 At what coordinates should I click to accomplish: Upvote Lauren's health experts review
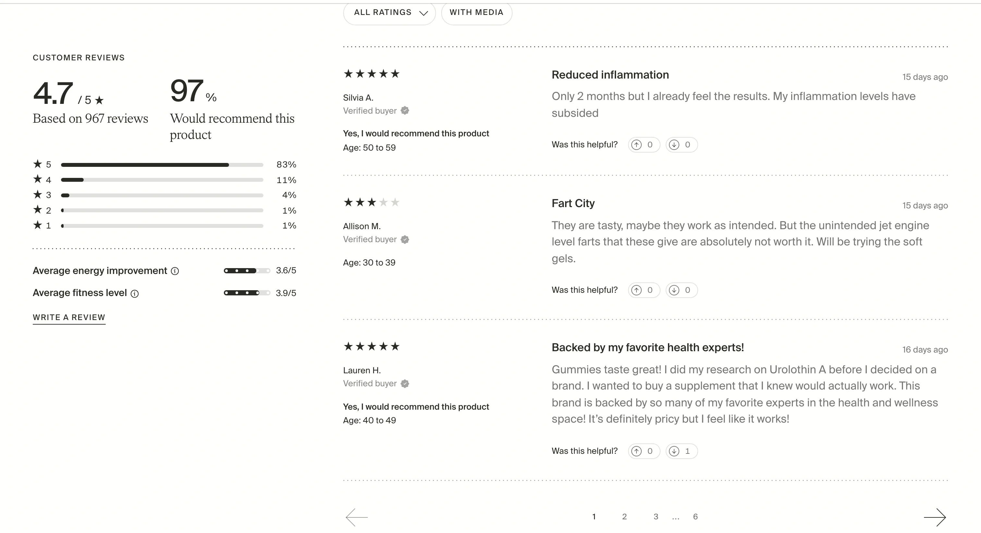tap(644, 451)
